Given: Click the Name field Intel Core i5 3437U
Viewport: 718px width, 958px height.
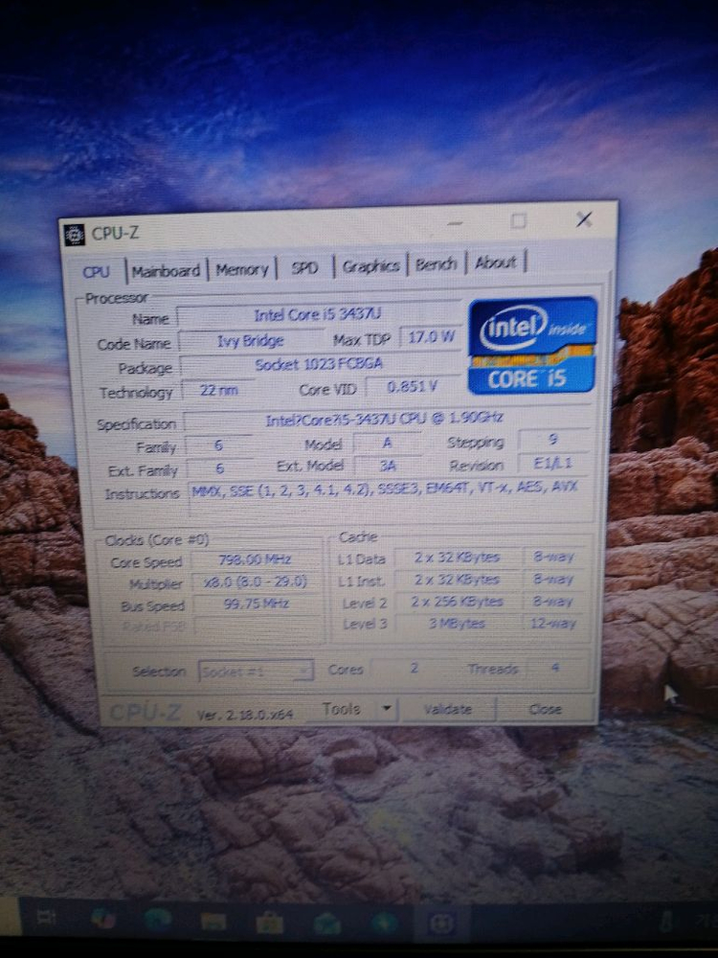Looking at the screenshot, I should tap(318, 314).
